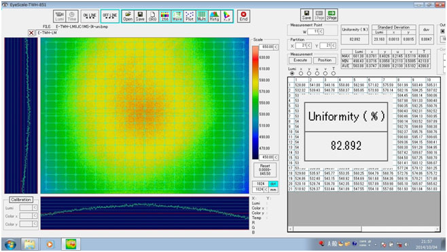Select the Plot view icon
Screen dimensions: 447x252
pos(190,16)
